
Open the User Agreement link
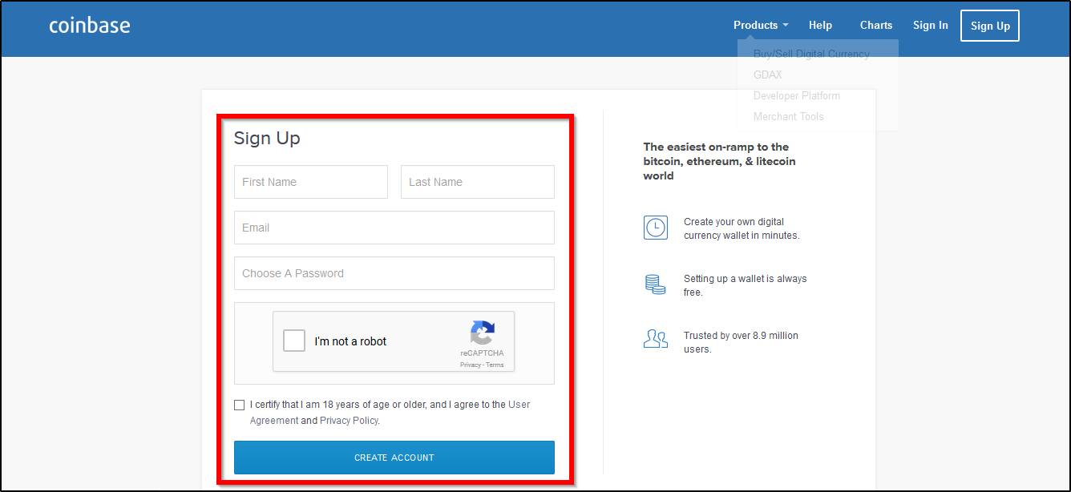point(390,413)
